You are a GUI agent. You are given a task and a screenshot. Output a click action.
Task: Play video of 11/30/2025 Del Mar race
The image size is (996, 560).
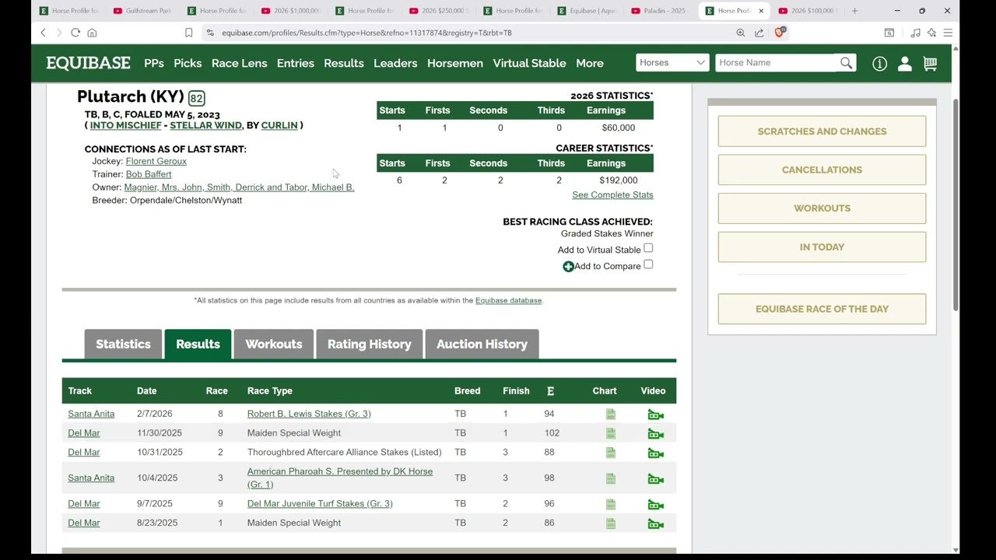coord(655,434)
